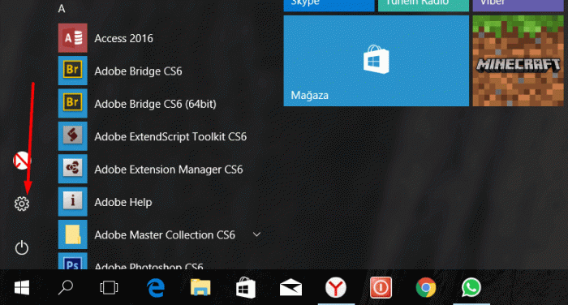
Task: Select the Adobe Help label
Action: 123,202
